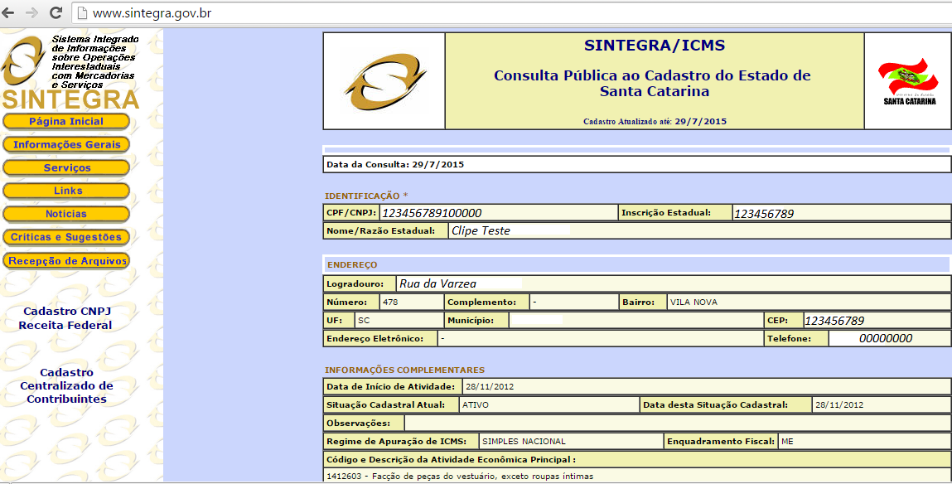
Task: Click the Complemento label
Action: 481,302
